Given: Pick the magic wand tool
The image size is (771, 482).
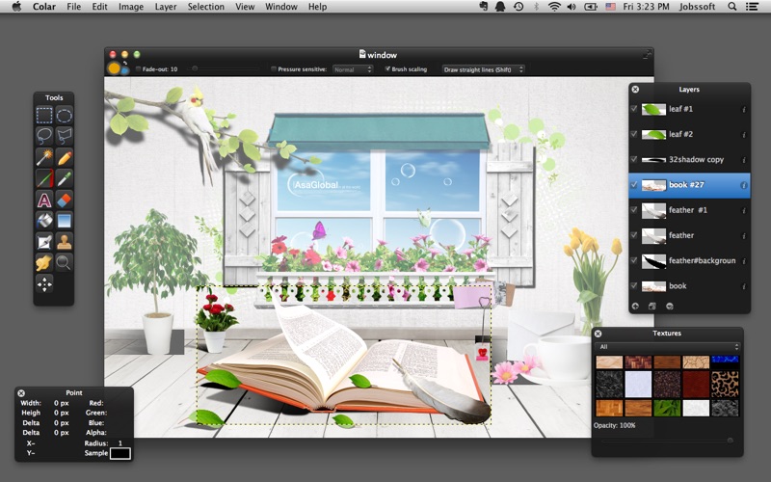Looking at the screenshot, I should (x=44, y=157).
